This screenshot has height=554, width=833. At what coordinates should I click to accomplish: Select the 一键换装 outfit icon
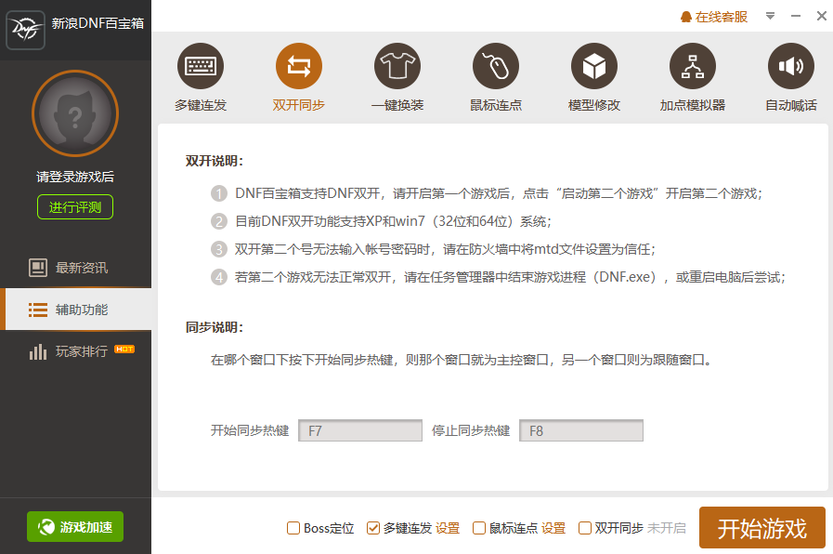(x=397, y=67)
